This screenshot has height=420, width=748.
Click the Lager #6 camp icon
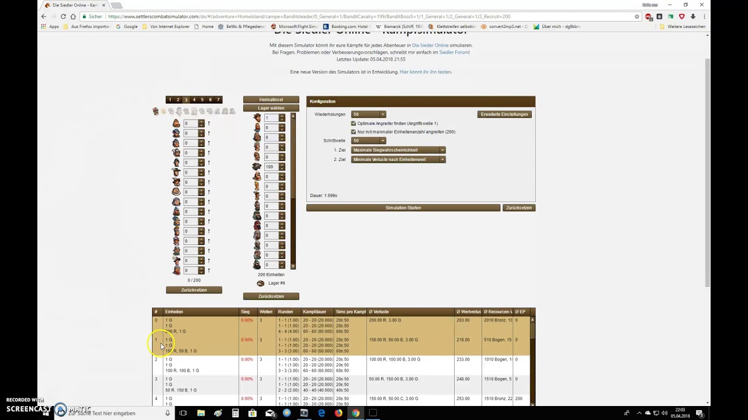(x=259, y=283)
